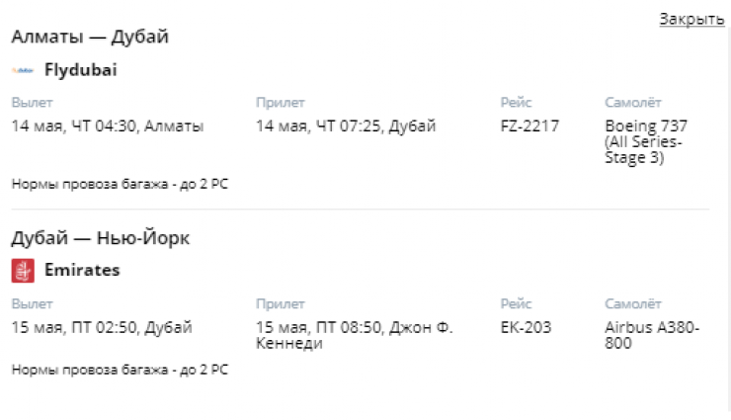Click the second baggage allowance note
This screenshot has width=731, height=420.
click(x=120, y=370)
